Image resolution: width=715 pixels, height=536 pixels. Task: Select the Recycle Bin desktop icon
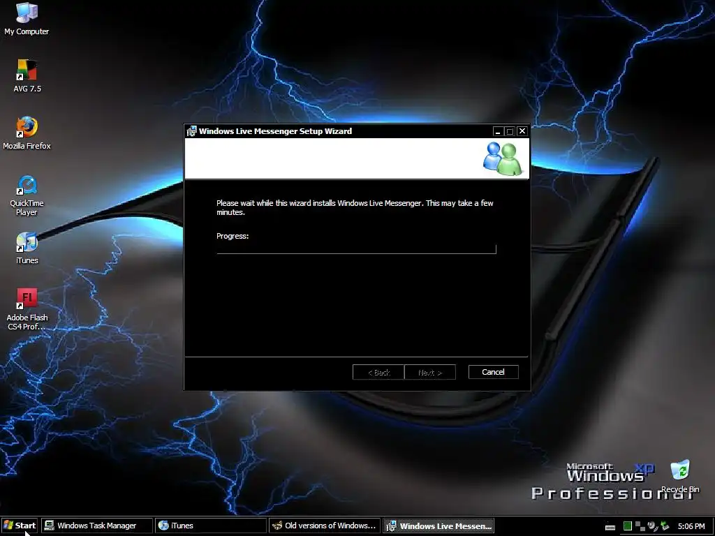pyautogui.click(x=680, y=476)
